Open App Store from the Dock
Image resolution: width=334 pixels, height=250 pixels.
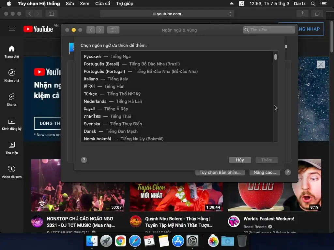tap(178, 241)
